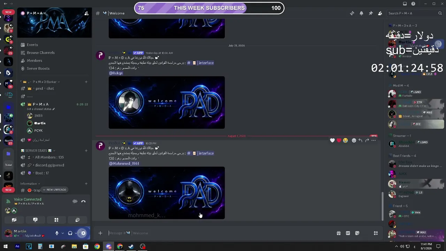The width and height of the screenshot is (446, 251).
Task: Open User Settings gear
Action: [83, 233]
